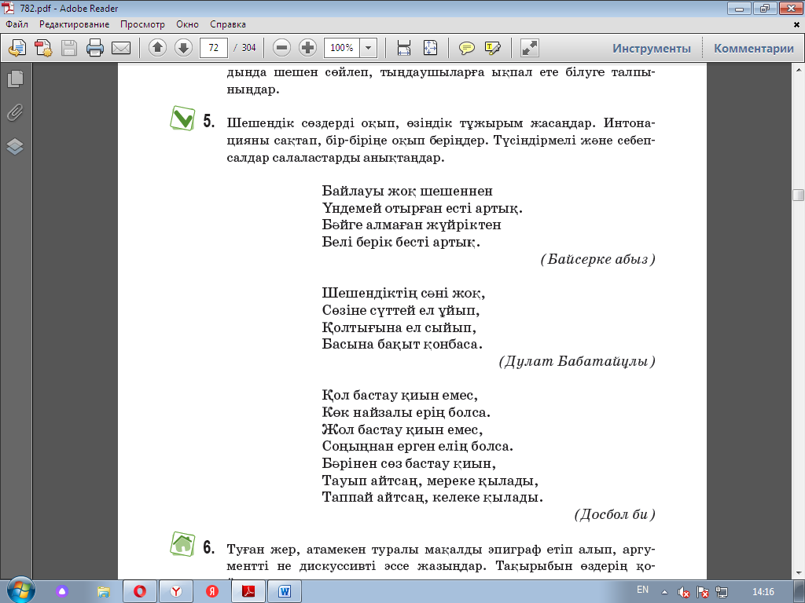The image size is (805, 603).
Task: Switch to Adobe Reader taskbar button
Action: pos(248,591)
